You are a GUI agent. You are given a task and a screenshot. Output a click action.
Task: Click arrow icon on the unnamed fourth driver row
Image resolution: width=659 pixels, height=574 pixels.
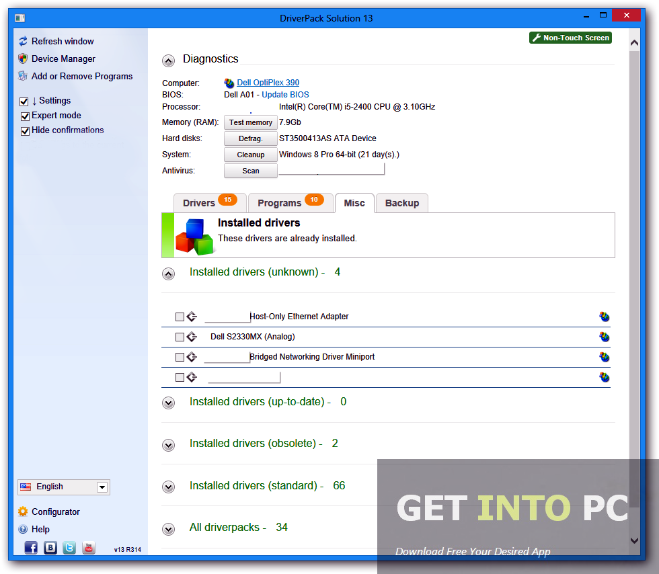[192, 377]
